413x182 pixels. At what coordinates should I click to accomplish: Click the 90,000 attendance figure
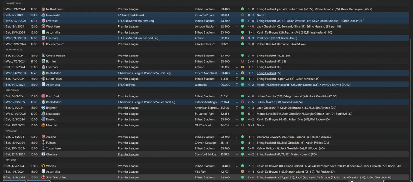225,85
